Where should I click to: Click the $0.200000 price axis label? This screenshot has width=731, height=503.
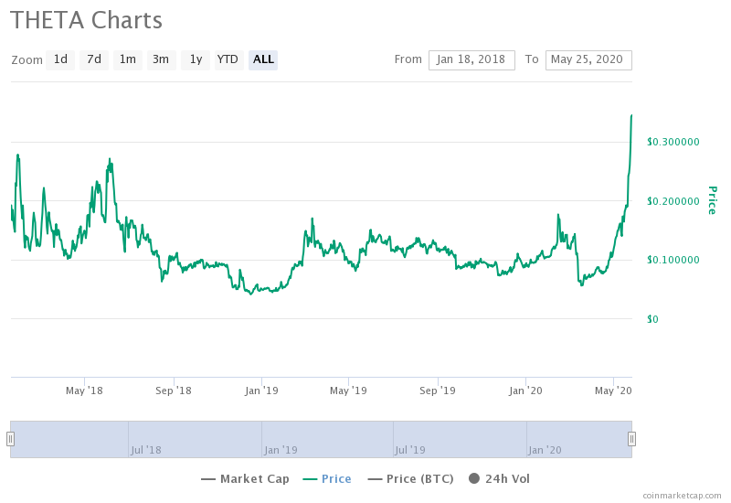coord(673,201)
